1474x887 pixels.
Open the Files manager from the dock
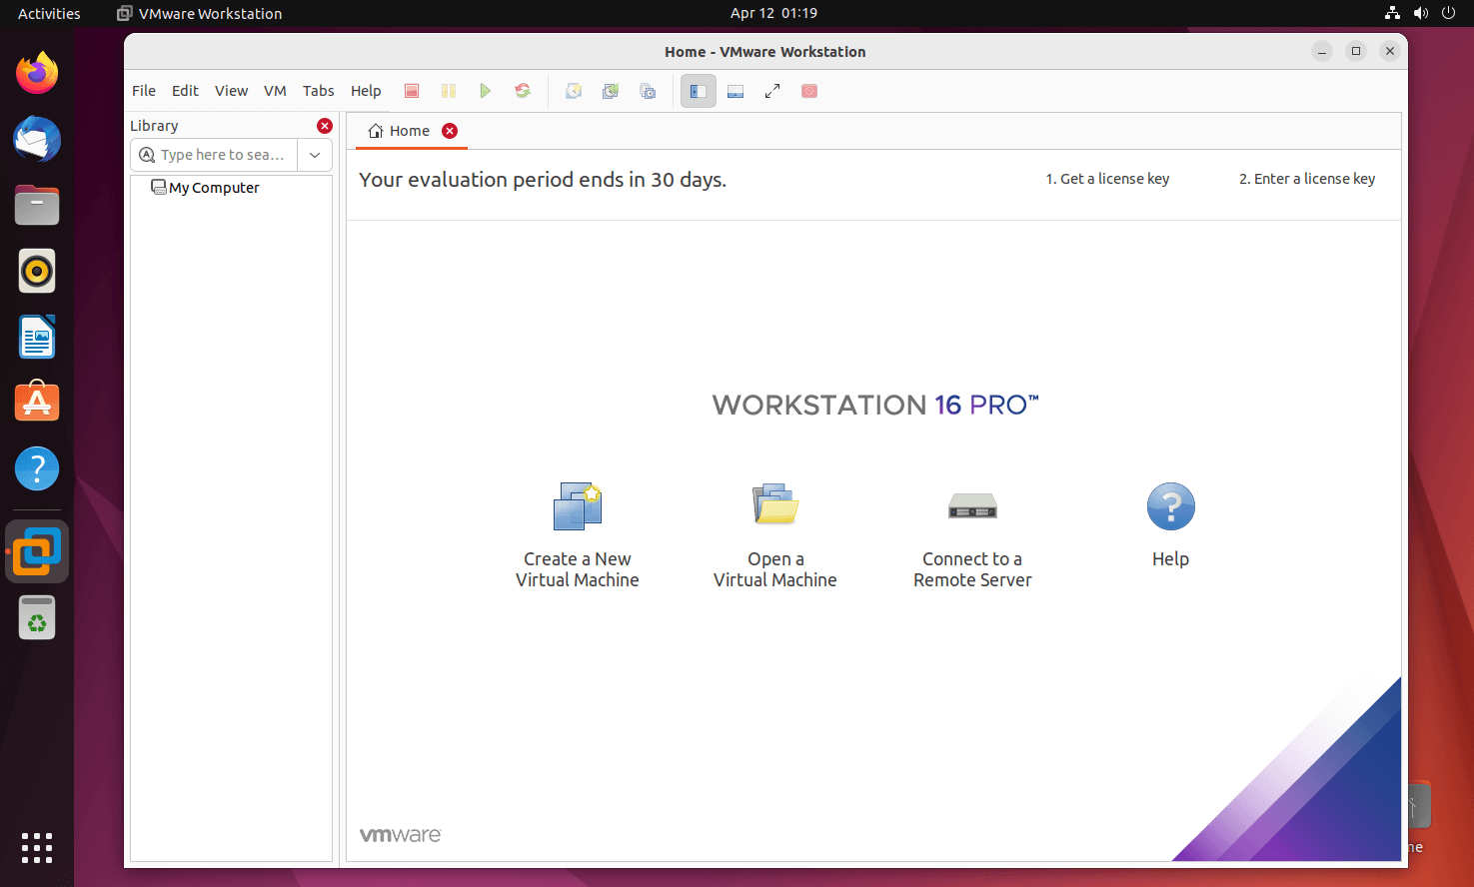(37, 205)
